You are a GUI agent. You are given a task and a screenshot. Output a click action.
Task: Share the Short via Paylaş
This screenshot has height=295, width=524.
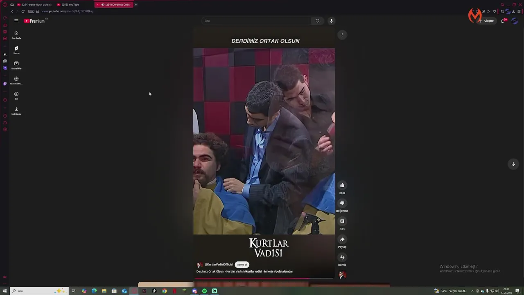(342, 239)
